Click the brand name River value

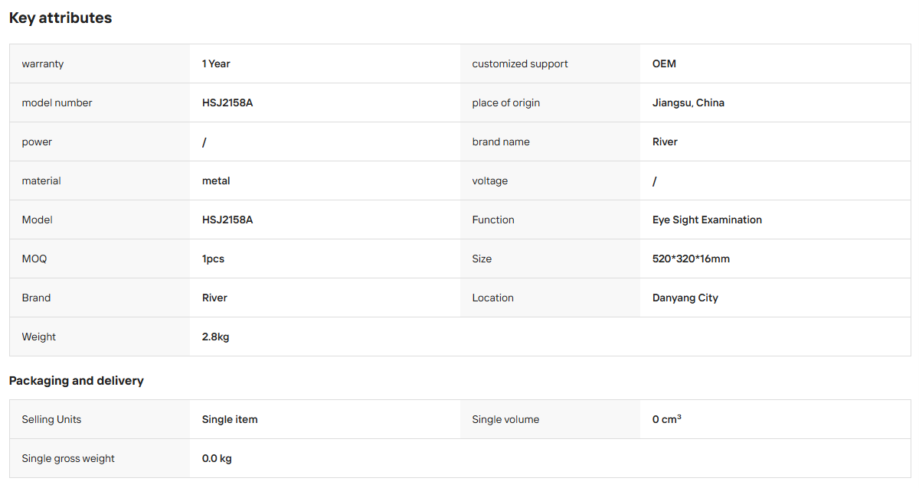[665, 142]
